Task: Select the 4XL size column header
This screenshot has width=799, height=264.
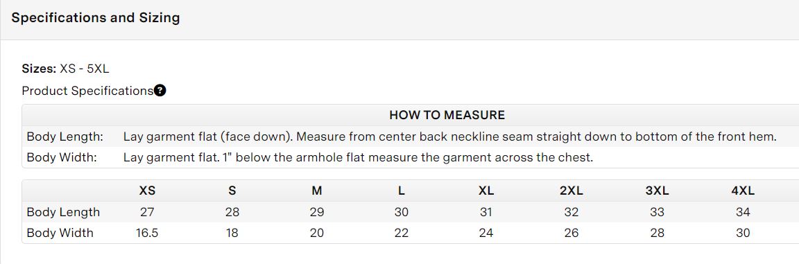Action: (743, 191)
